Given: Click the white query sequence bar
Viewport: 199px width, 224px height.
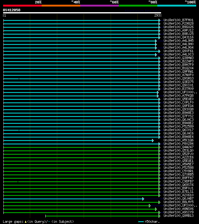Looking at the screenshot, I should (x=82, y=13).
